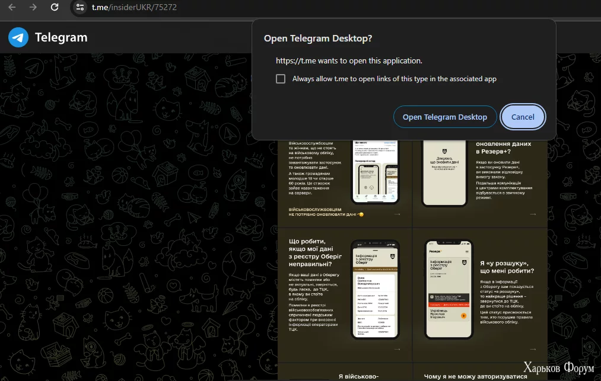Screen dimensions: 601x381
Task: Click arrow beside 'НЕ ПОТРІБНО ОНОВЛЮВАТИ ДАНІ'
Action: click(397, 214)
